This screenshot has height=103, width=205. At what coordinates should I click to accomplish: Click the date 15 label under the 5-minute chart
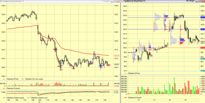[x=39, y=102]
